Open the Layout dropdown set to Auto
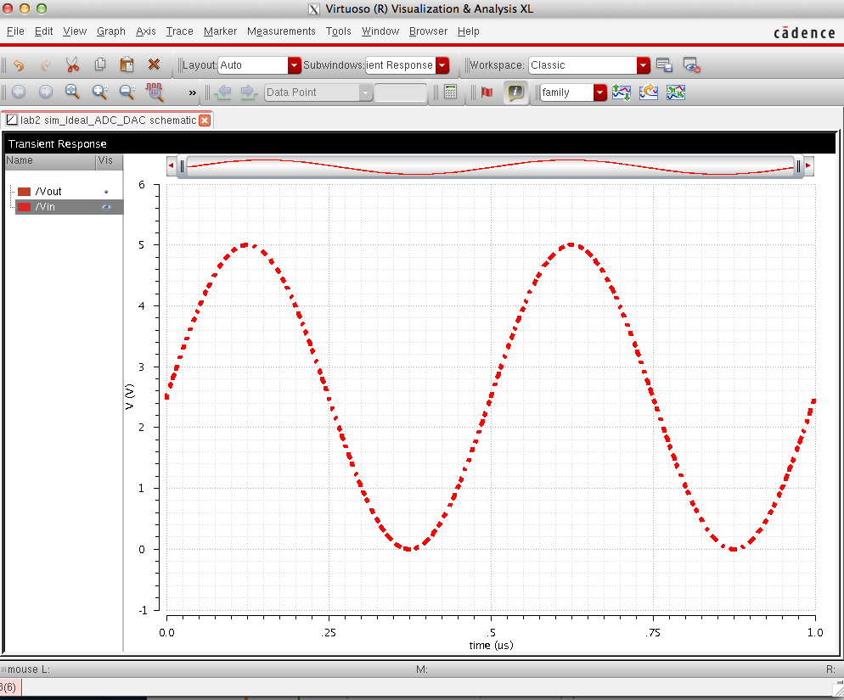This screenshot has height=700, width=844. [295, 65]
